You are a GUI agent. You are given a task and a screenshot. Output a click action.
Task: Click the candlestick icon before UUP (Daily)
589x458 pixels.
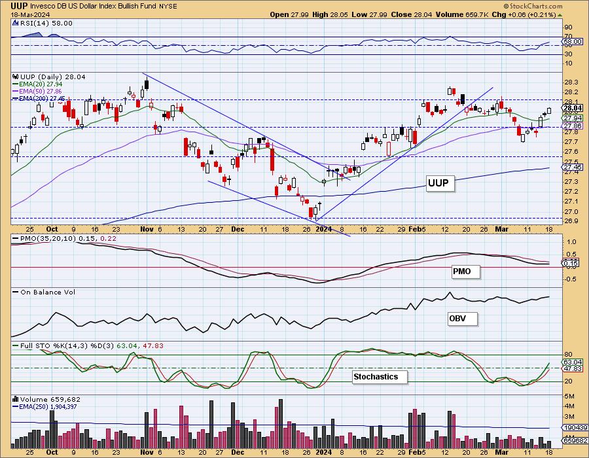click(x=16, y=77)
